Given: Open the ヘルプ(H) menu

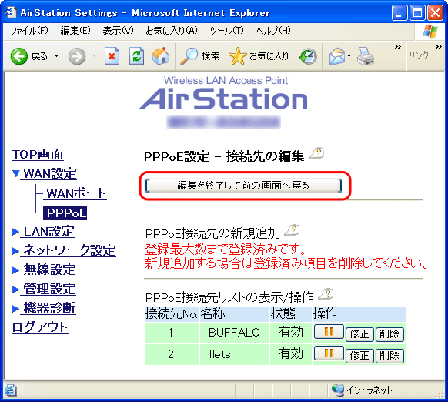Looking at the screenshot, I should click(x=272, y=31).
